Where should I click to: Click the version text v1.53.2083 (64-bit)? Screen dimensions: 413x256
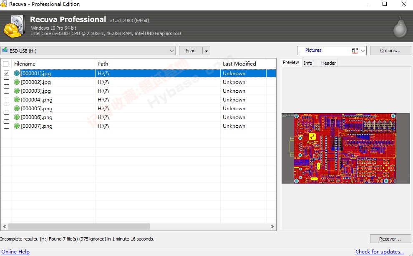coord(129,20)
